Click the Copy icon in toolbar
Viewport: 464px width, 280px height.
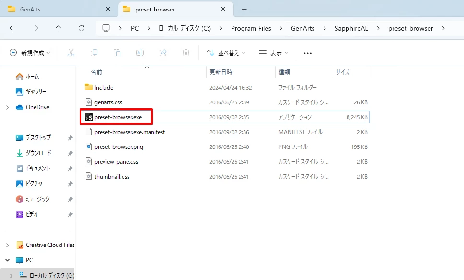[x=94, y=53]
